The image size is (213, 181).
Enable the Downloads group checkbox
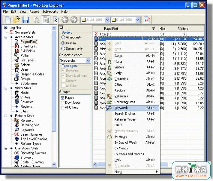[62, 103]
